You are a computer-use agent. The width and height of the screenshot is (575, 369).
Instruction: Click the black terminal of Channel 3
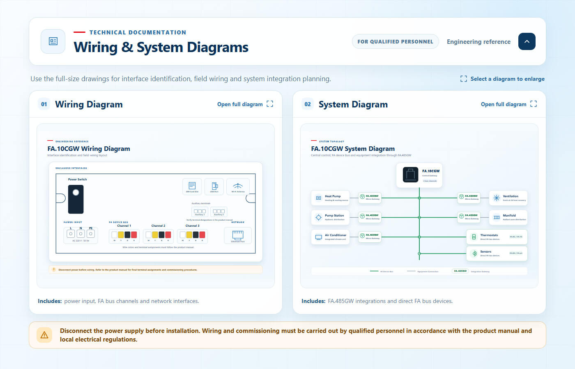196,235
